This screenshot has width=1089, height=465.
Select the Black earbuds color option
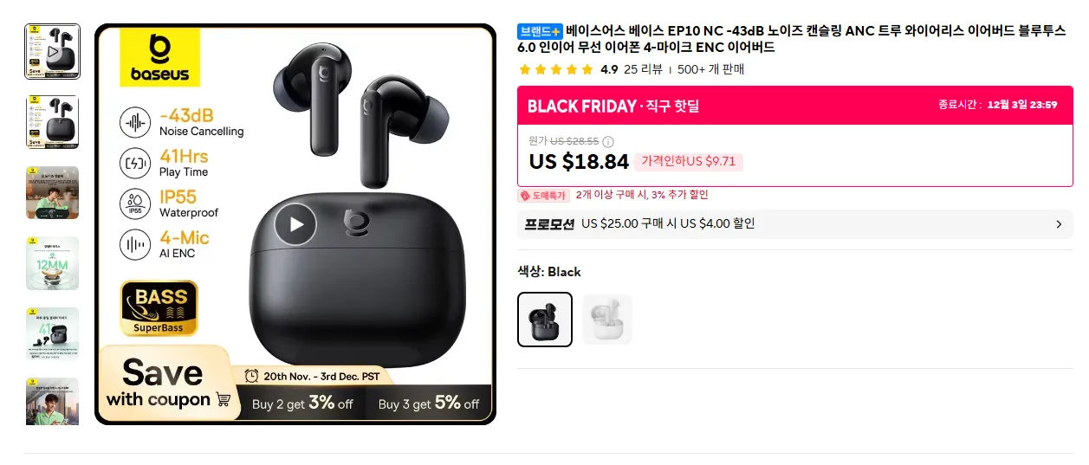tap(545, 320)
